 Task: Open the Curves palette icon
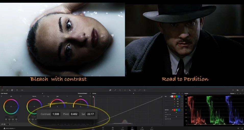pos(110,90)
